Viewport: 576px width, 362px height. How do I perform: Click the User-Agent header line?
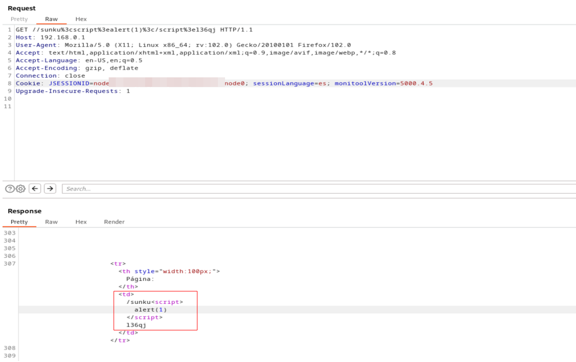coord(183,45)
